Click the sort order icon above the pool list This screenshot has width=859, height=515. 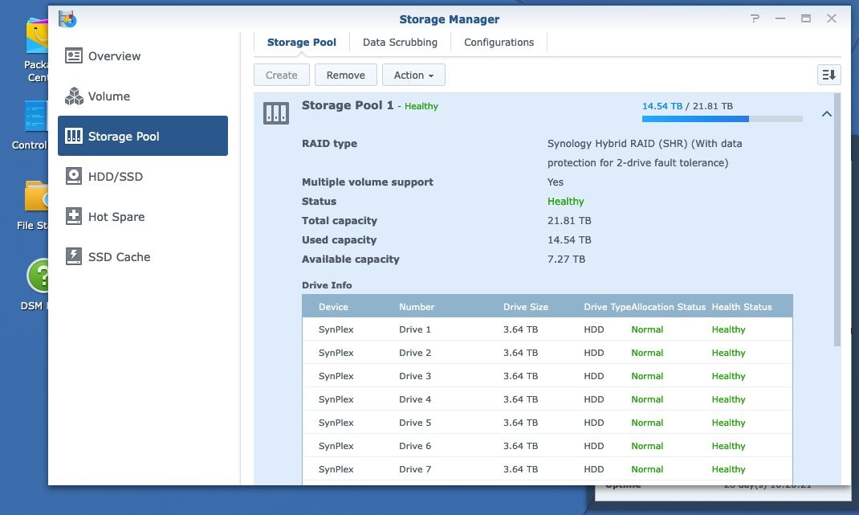[x=828, y=74]
